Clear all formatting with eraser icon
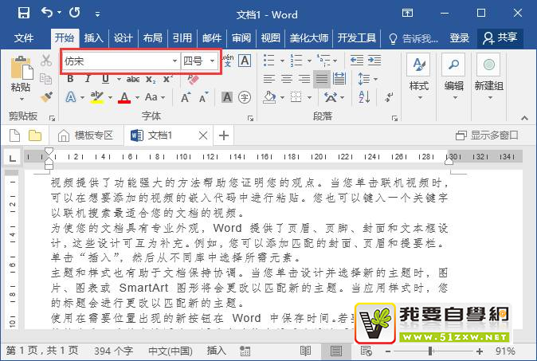The image size is (537, 361). (x=193, y=79)
